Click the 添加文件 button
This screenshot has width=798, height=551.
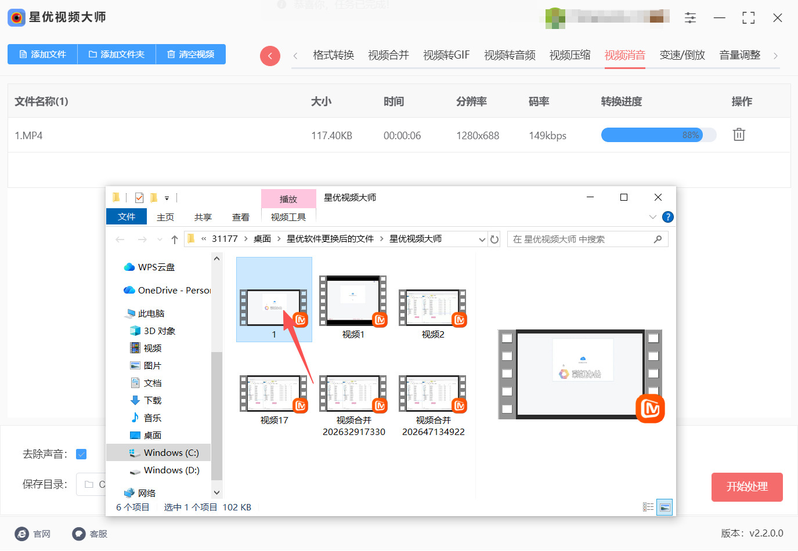(42, 54)
